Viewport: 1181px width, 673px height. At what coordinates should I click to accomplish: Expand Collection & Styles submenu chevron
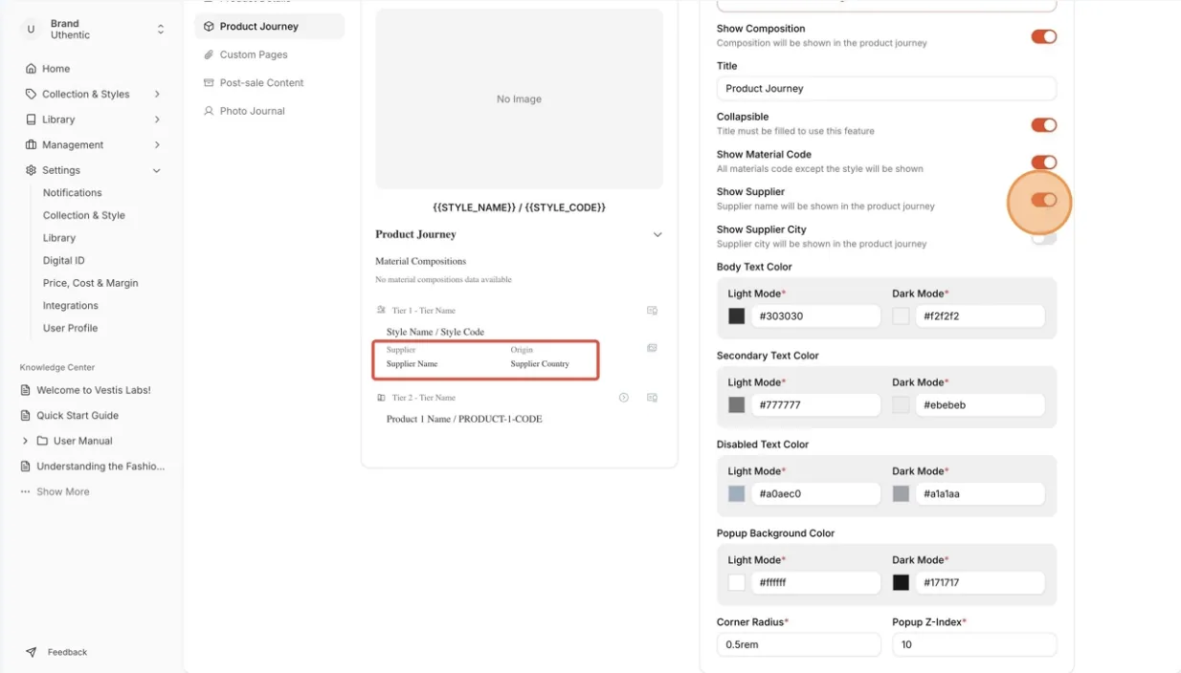click(x=157, y=94)
